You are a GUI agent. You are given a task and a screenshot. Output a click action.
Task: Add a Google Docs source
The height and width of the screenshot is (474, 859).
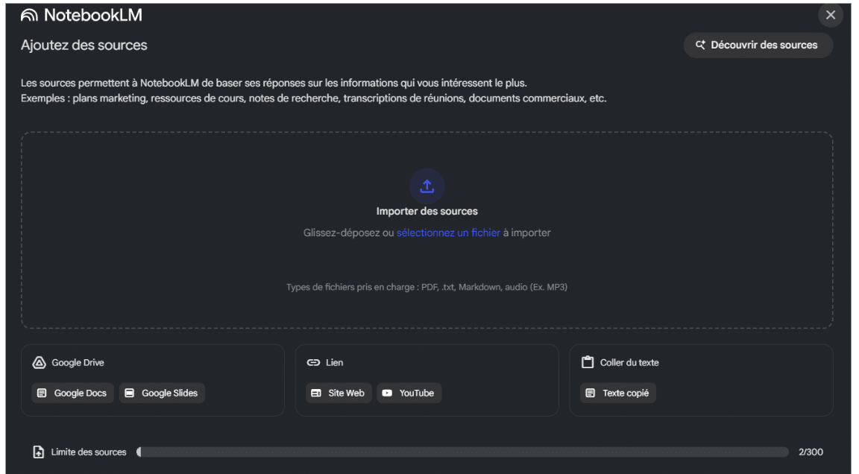coord(73,393)
